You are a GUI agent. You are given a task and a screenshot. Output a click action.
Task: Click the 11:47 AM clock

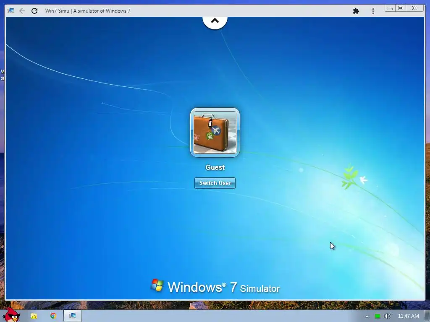[408, 316]
